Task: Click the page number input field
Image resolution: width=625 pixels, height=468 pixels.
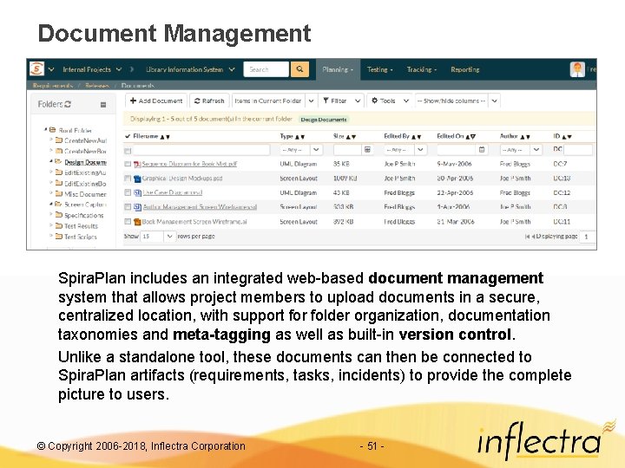Action: click(x=589, y=237)
